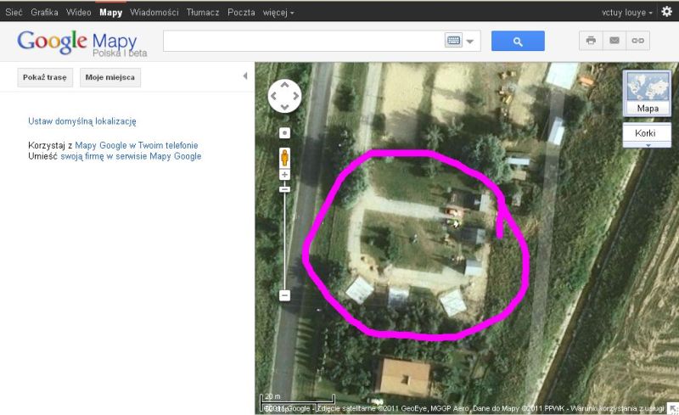Viewport: 679px width, 415px height.
Task: Zoom out with the minus button
Action: tap(285, 295)
